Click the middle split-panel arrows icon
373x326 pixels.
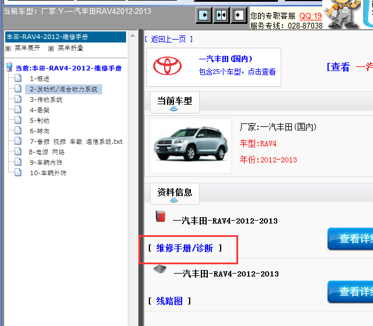[221, 15]
